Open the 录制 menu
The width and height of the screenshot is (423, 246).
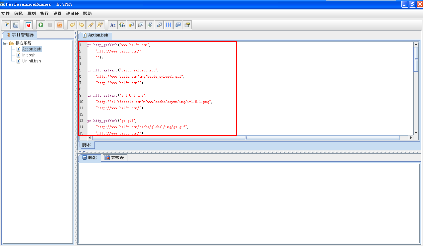(x=32, y=14)
